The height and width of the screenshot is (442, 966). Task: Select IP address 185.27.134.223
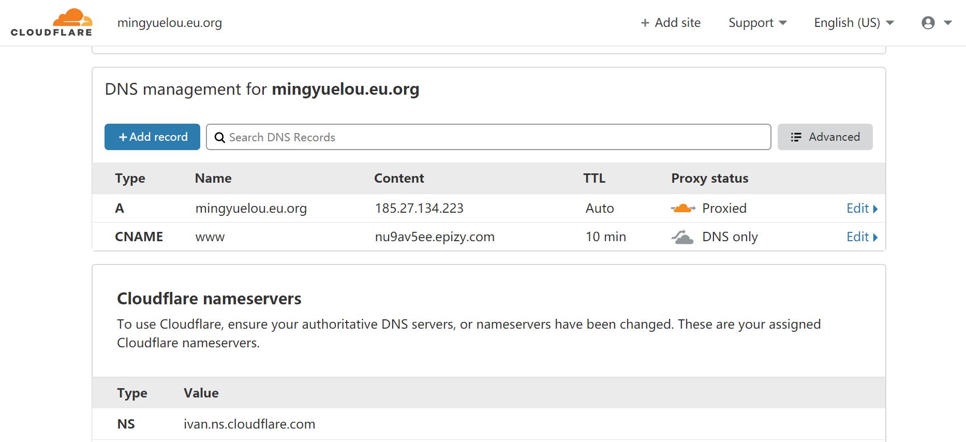coord(419,208)
